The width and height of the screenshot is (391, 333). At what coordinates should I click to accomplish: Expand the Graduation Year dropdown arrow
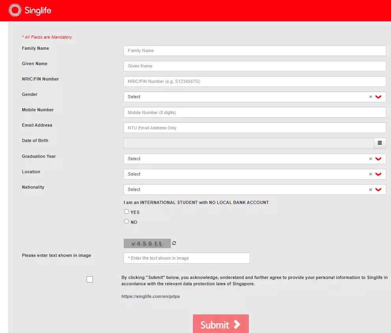378,159
